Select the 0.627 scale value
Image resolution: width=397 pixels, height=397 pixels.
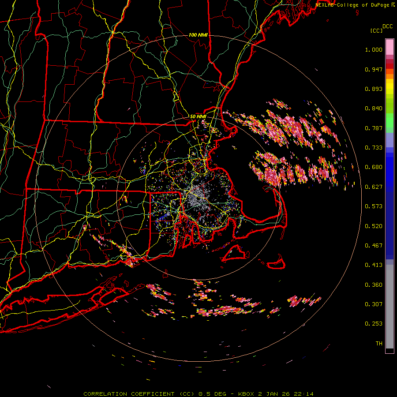[x=374, y=187]
